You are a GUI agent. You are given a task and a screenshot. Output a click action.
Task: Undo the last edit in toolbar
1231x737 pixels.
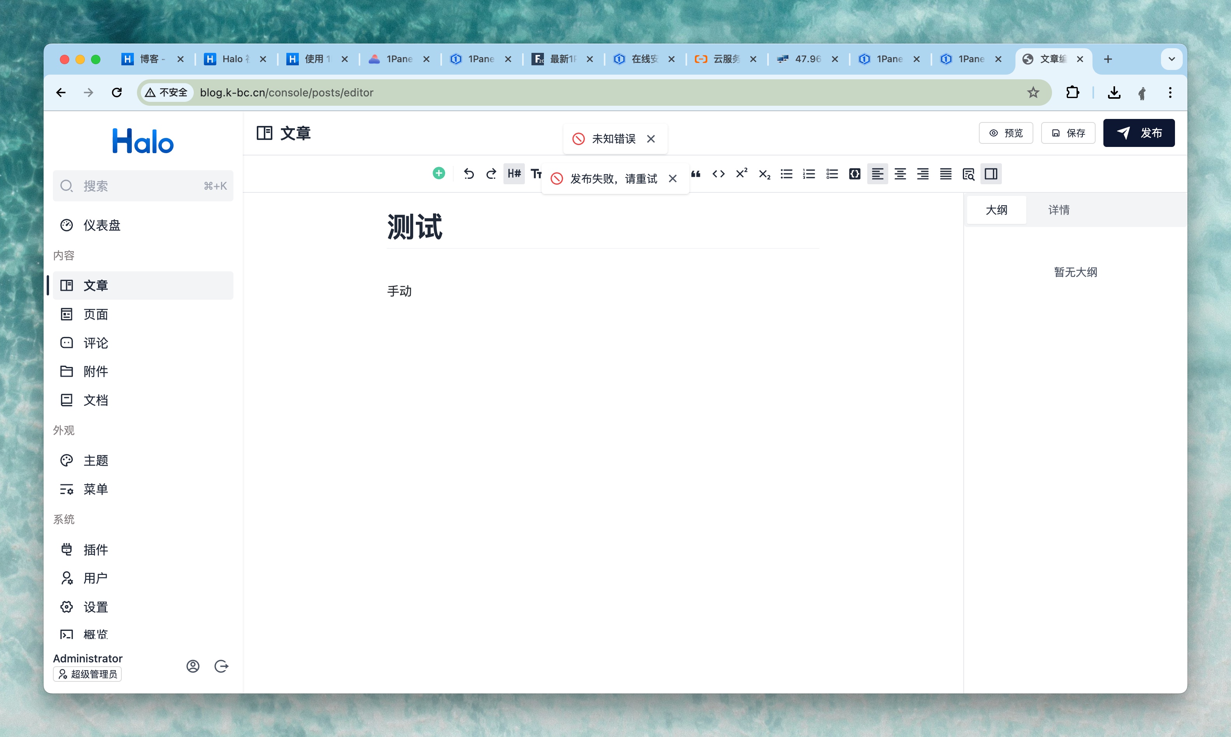pos(468,174)
